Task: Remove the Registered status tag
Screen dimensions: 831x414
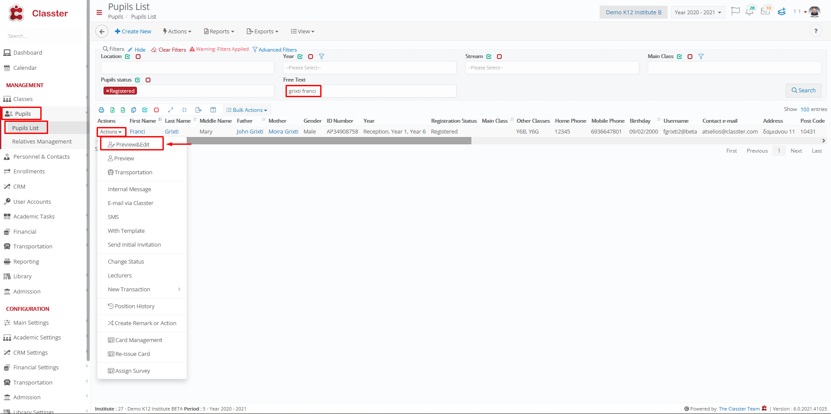Action: pyautogui.click(x=107, y=91)
